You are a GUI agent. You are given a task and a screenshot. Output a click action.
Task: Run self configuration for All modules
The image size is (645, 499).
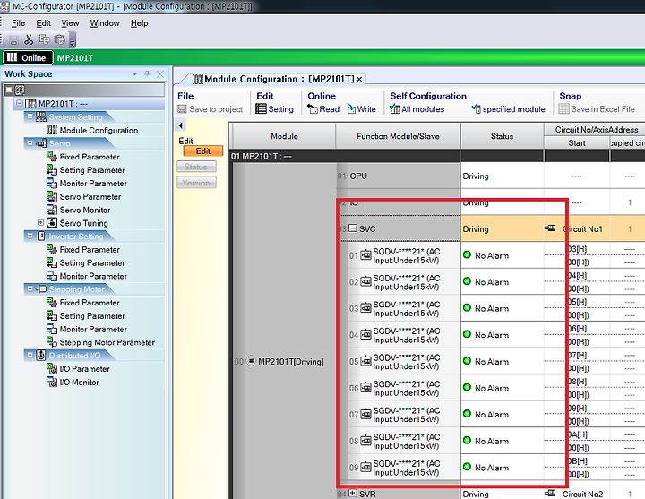click(x=417, y=109)
